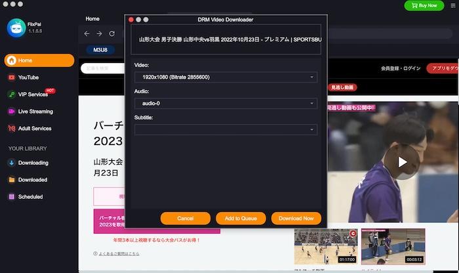Close the DRM Video Downloader dialog
The height and width of the screenshot is (273, 459).
pos(131,20)
